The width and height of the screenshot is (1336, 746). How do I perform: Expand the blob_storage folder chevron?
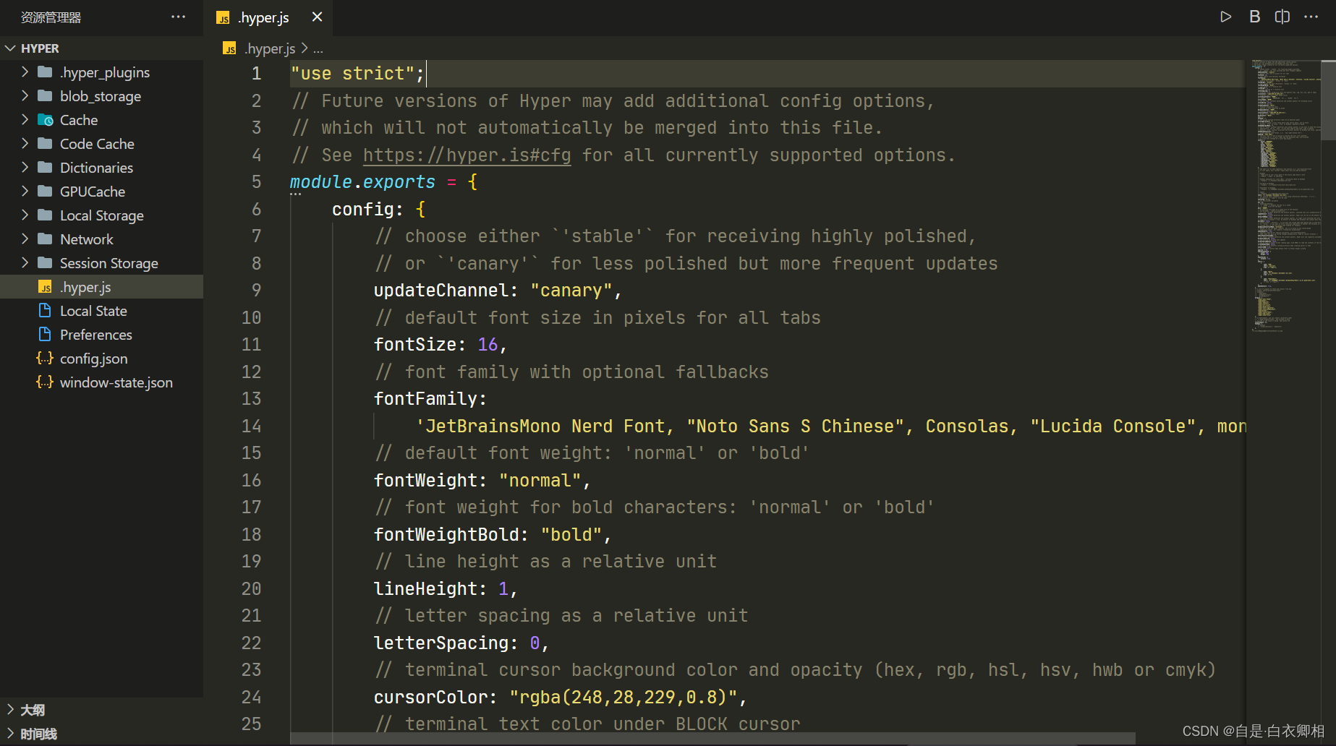pyautogui.click(x=25, y=95)
